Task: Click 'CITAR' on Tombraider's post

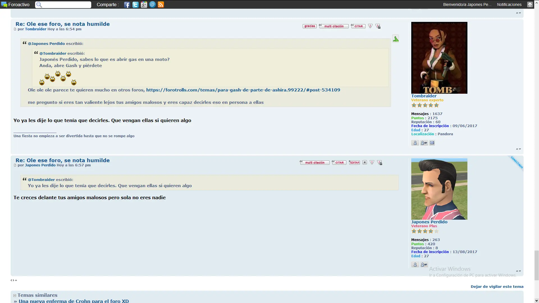Action: tap(358, 26)
